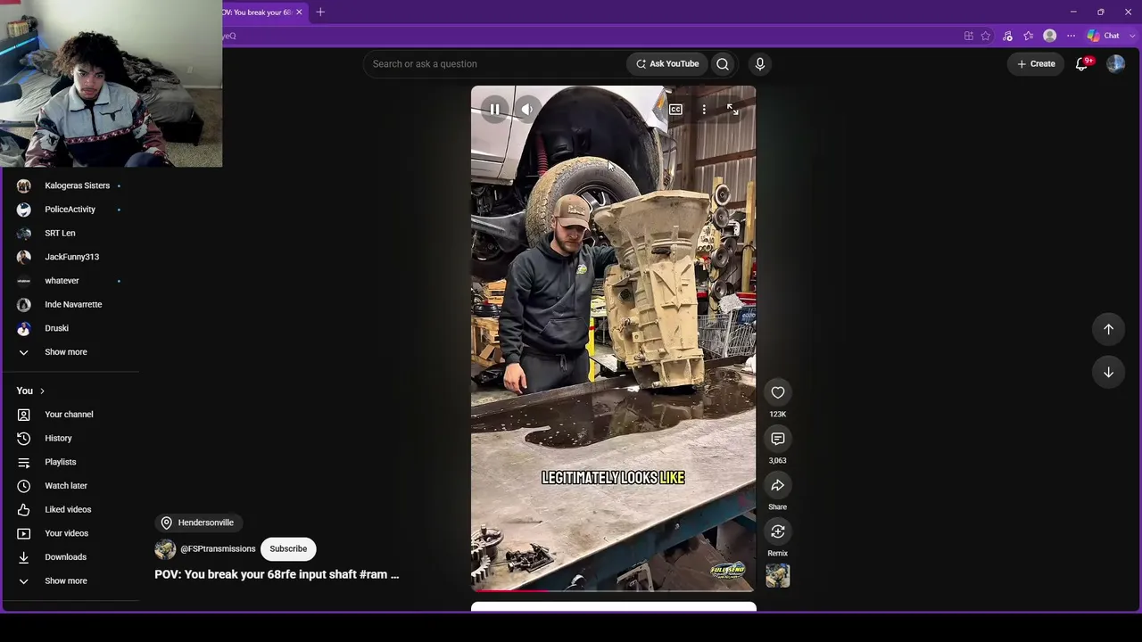Click the Kalogeras Sisters channel avatar
Image resolution: width=1142 pixels, height=642 pixels.
[x=24, y=185]
